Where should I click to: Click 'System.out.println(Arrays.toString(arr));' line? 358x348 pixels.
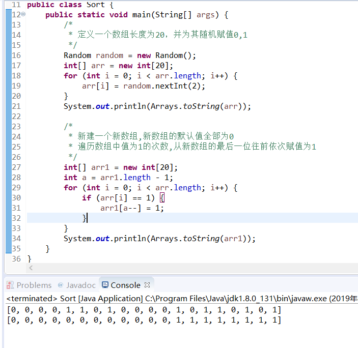(157, 106)
